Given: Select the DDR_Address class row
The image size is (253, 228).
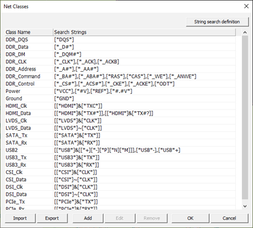Looking at the screenshot, I should point(120,69).
